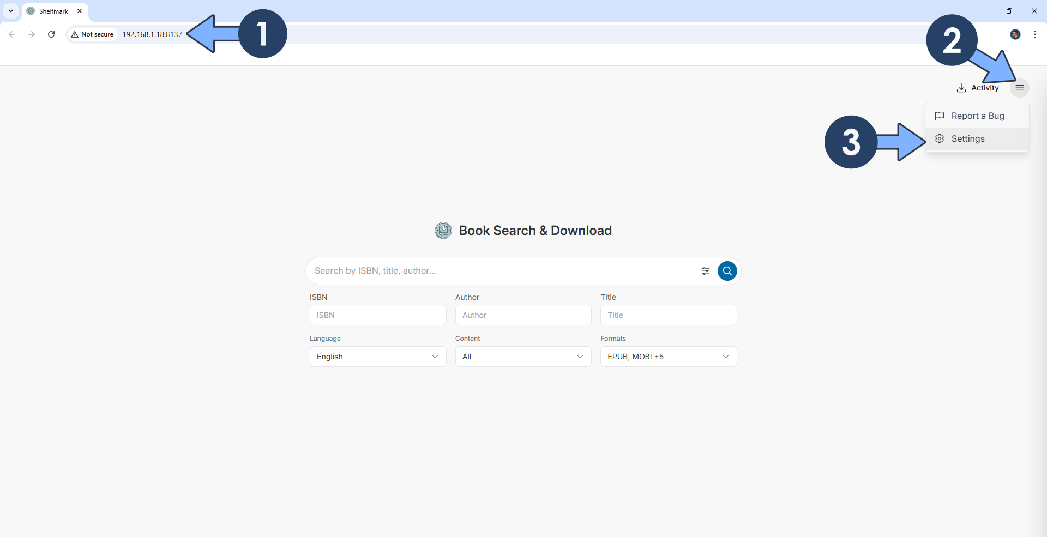Click the flag icon beside Report a Bug

940,116
